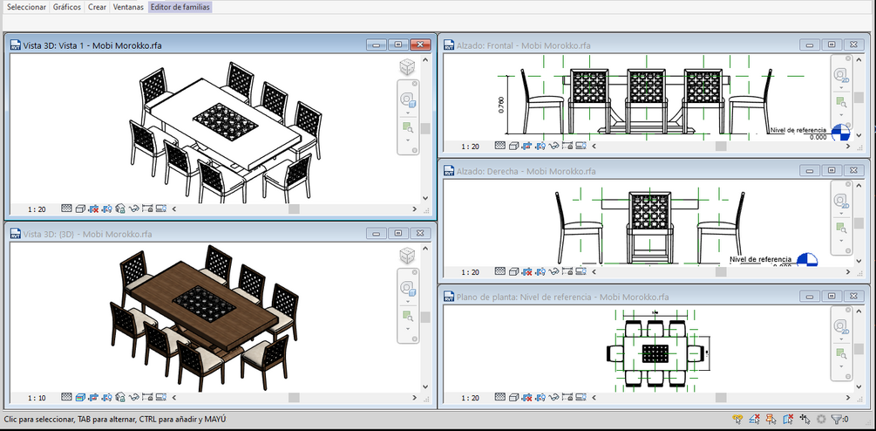Image resolution: width=876 pixels, height=431 pixels.
Task: Toggle preview visibility in {3D} view
Action: (x=161, y=398)
